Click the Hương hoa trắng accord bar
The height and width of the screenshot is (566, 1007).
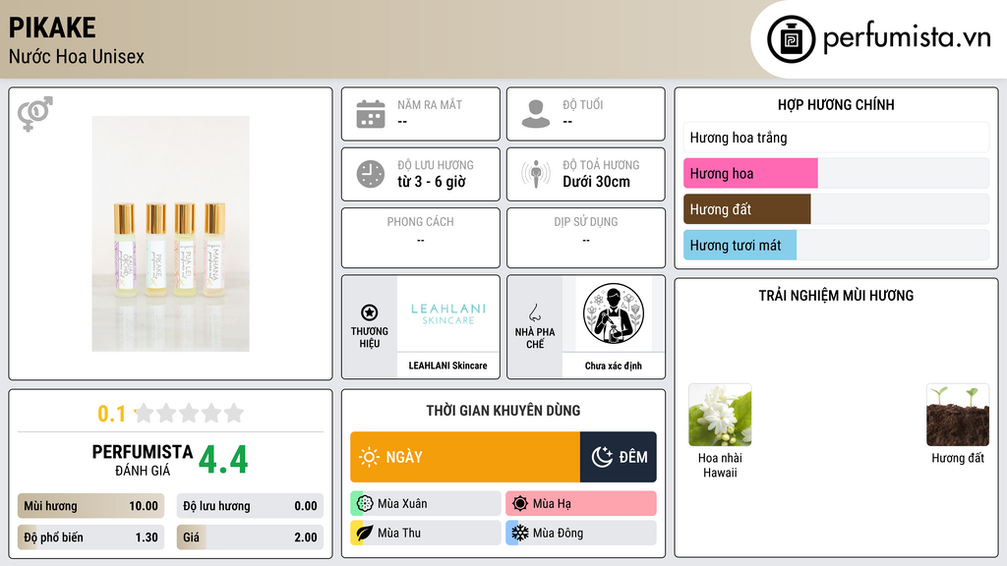point(836,138)
